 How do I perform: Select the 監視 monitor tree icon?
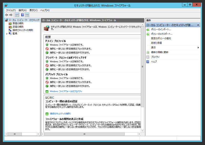coord(10,34)
